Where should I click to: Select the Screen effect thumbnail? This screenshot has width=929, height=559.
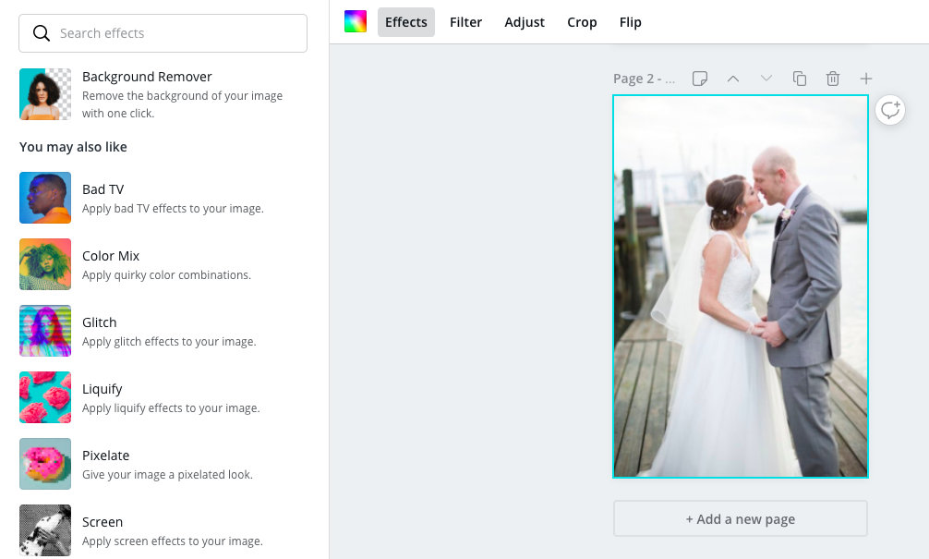[x=45, y=530]
